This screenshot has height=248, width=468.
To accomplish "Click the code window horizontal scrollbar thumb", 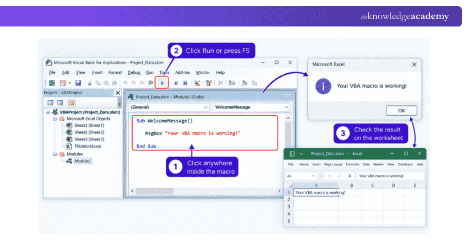I will [x=154, y=191].
